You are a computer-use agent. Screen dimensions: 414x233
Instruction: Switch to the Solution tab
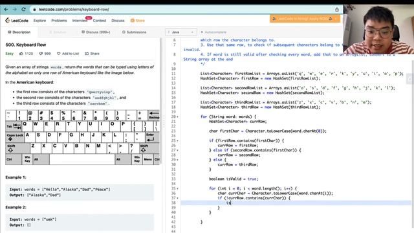coord(58,32)
